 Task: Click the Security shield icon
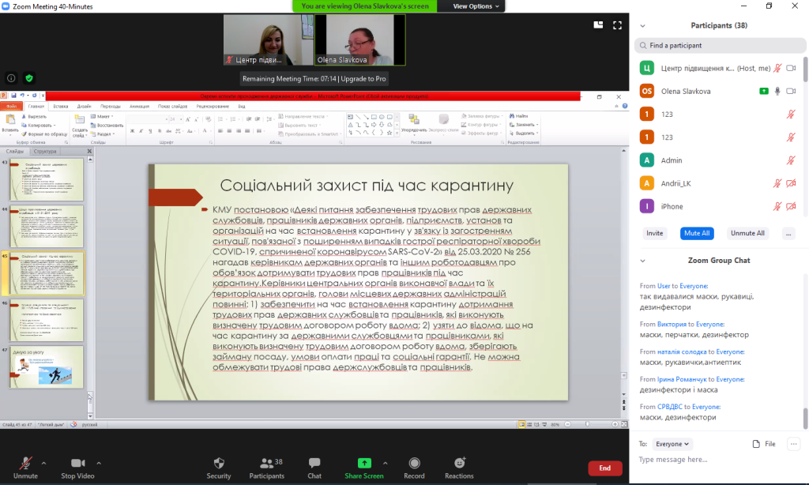click(x=219, y=464)
